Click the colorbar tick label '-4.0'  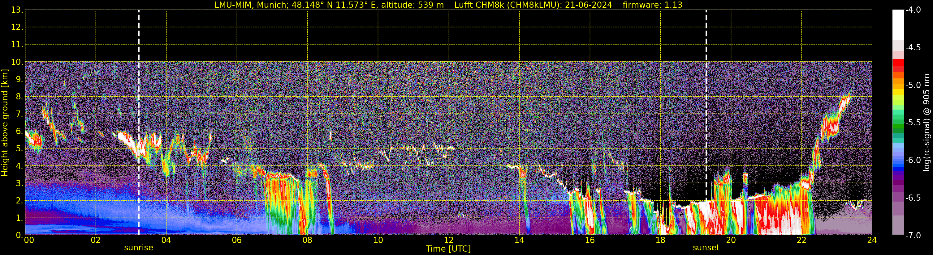[x=913, y=10]
